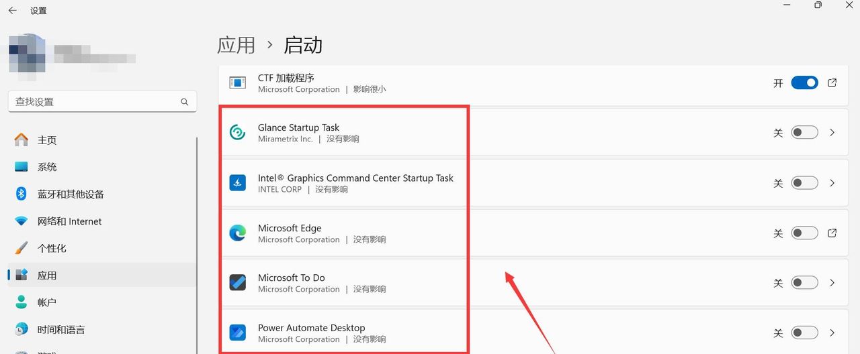Enable the Glance Startup Task toggle
The image size is (860, 354).
804,133
